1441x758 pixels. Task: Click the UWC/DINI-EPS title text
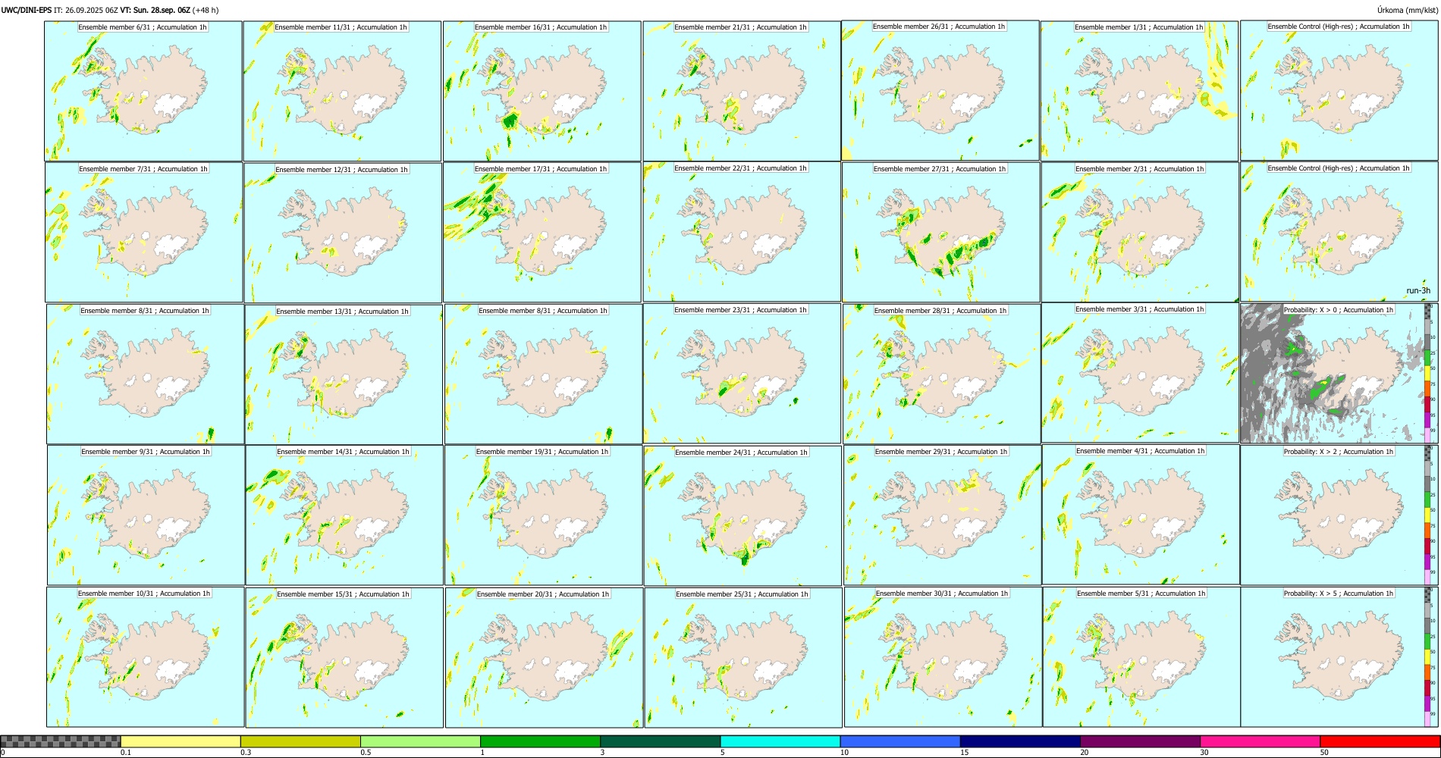(x=27, y=10)
